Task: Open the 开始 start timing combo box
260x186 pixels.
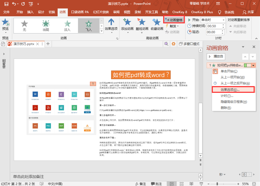Action: pyautogui.click(x=213, y=20)
